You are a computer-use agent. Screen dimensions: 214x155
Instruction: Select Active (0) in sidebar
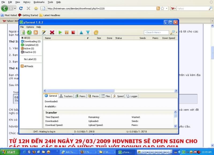tap(27, 48)
